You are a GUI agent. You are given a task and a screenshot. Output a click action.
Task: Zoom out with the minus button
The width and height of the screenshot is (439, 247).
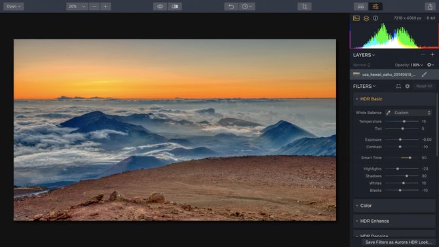94,7
